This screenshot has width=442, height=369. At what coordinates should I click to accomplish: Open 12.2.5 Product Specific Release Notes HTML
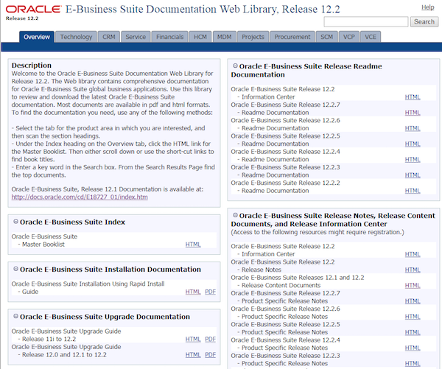point(413,332)
